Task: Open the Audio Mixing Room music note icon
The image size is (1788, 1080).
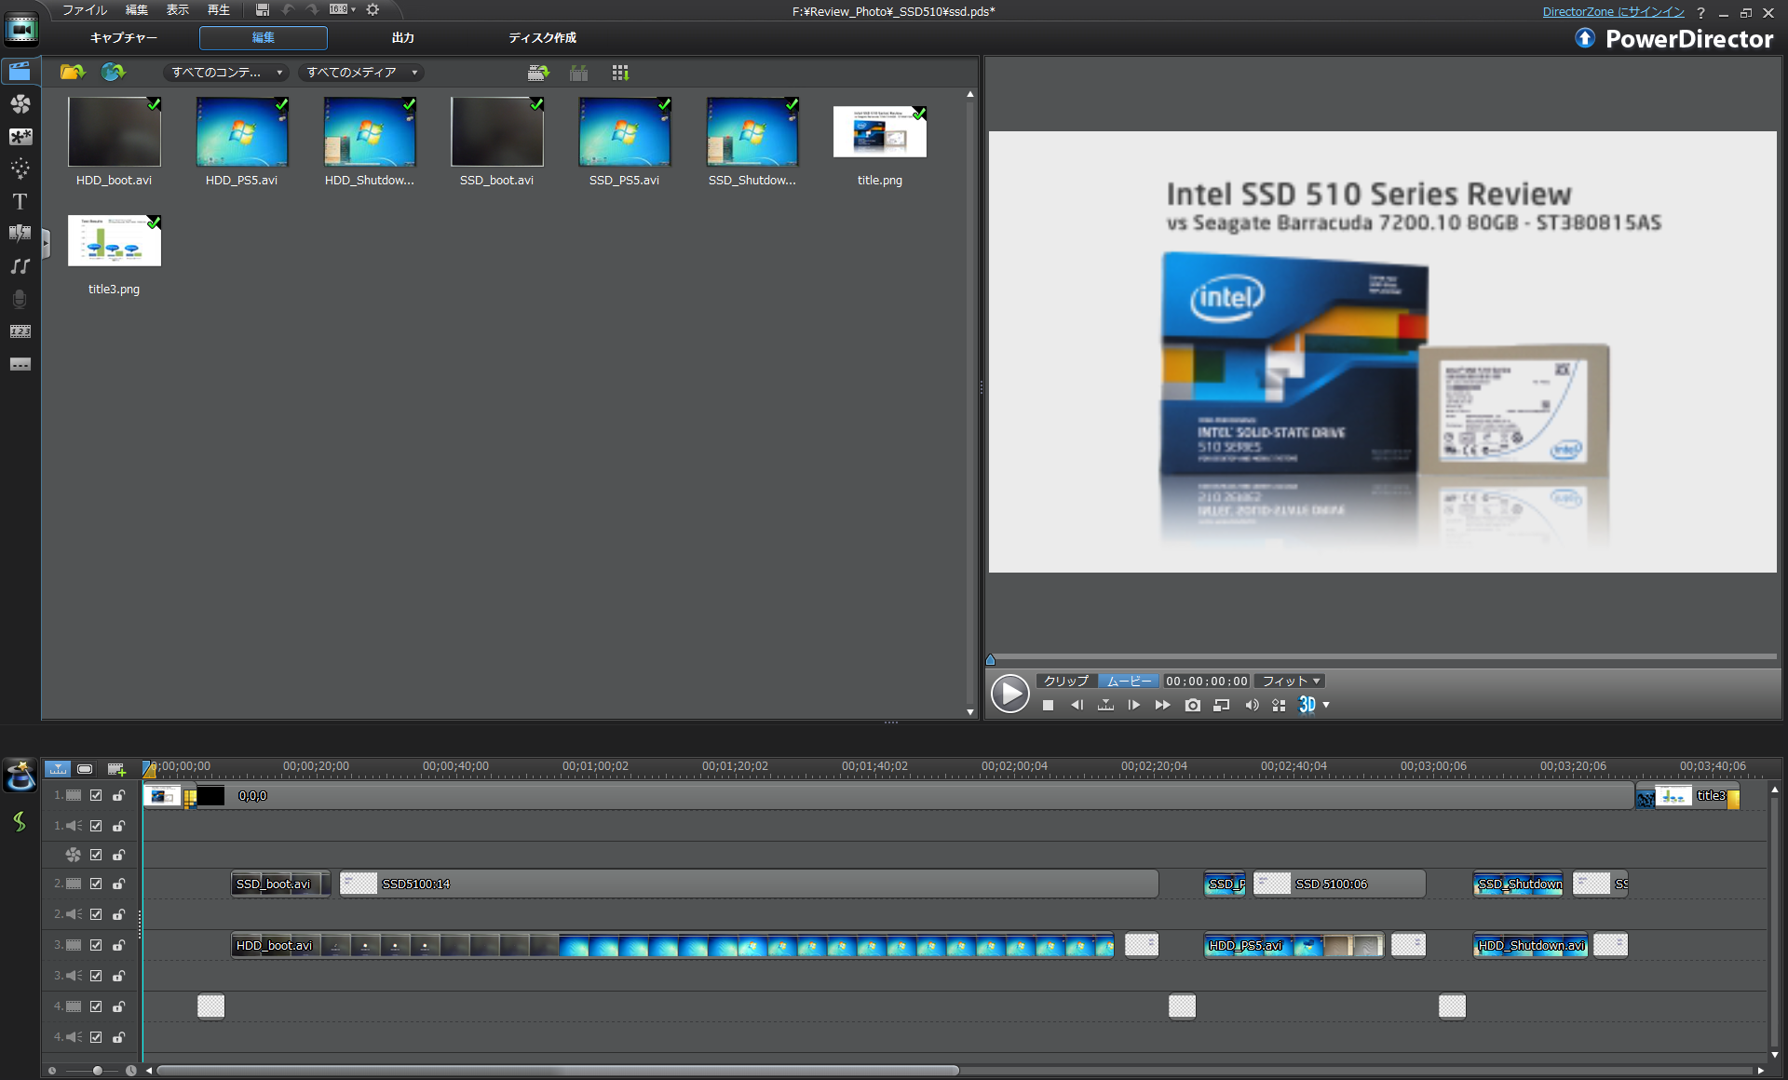Action: [20, 266]
